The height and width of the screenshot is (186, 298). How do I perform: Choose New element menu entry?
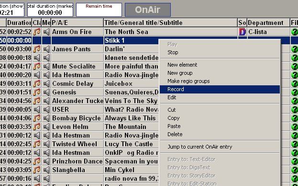(220, 65)
